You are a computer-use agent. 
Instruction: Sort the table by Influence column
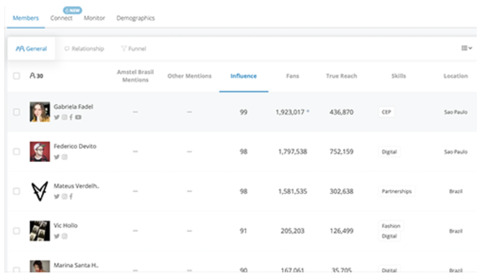pos(243,76)
